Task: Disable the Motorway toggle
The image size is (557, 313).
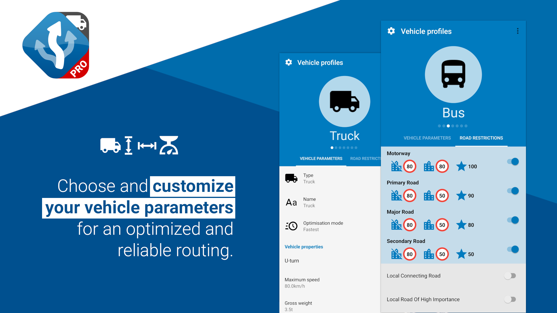Action: [513, 162]
